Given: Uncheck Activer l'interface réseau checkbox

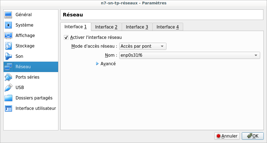Looking at the screenshot, I should 66,38.
